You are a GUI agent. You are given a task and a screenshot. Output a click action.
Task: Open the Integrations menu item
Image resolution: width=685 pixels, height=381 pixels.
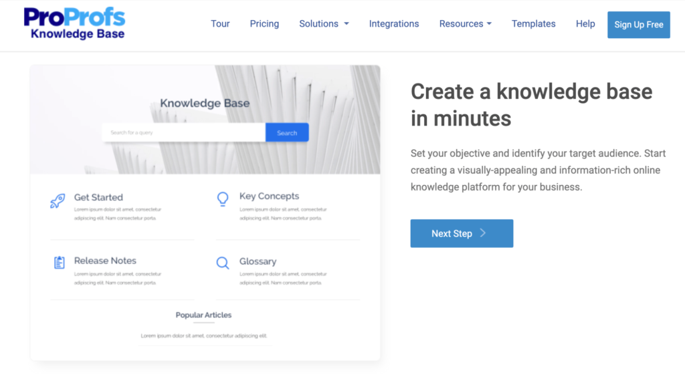coord(394,24)
